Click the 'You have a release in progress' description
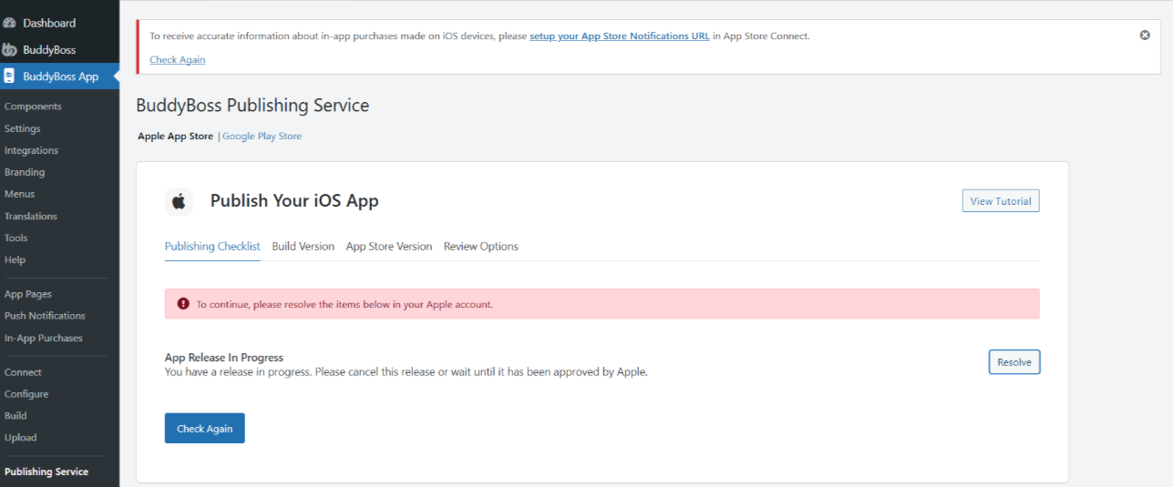This screenshot has width=1173, height=487. pos(406,371)
